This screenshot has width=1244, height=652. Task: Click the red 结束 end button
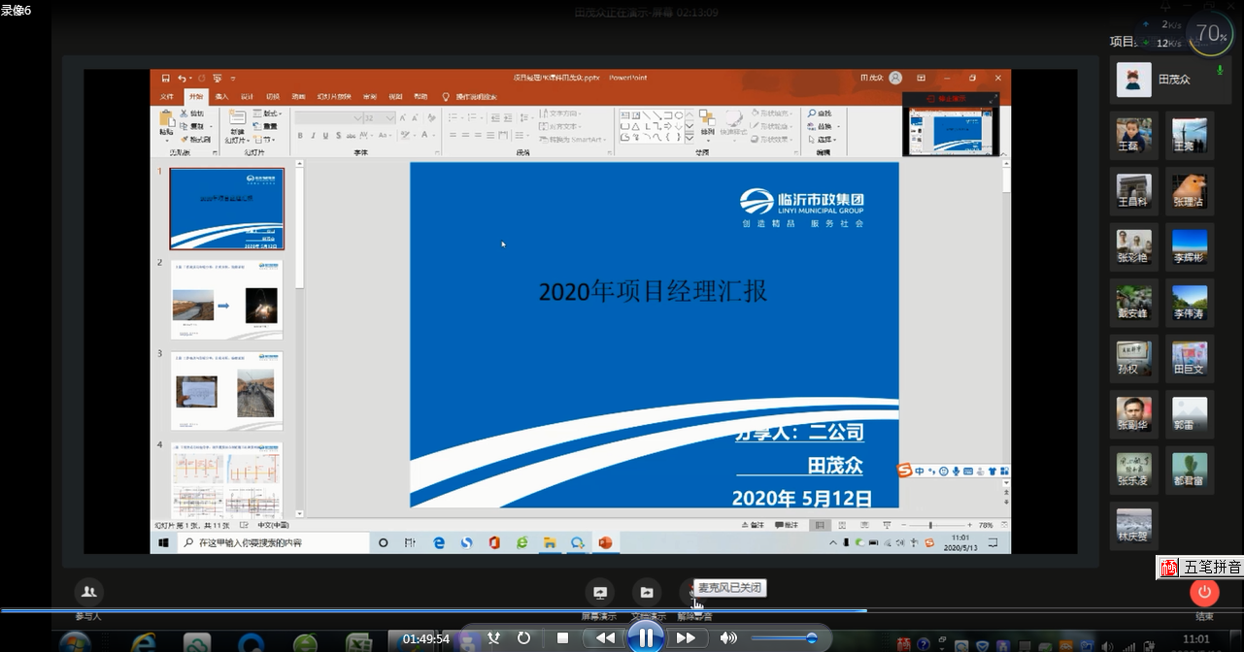tap(1203, 592)
